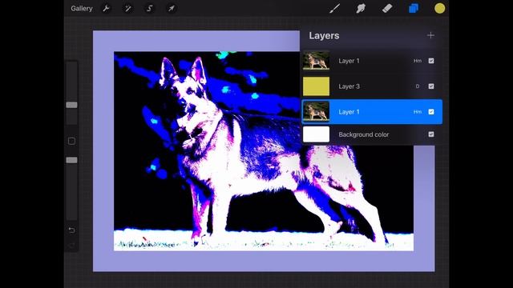This screenshot has height=288, width=513.
Task: Open the Adjustments magic wand menu
Action: coord(128,9)
